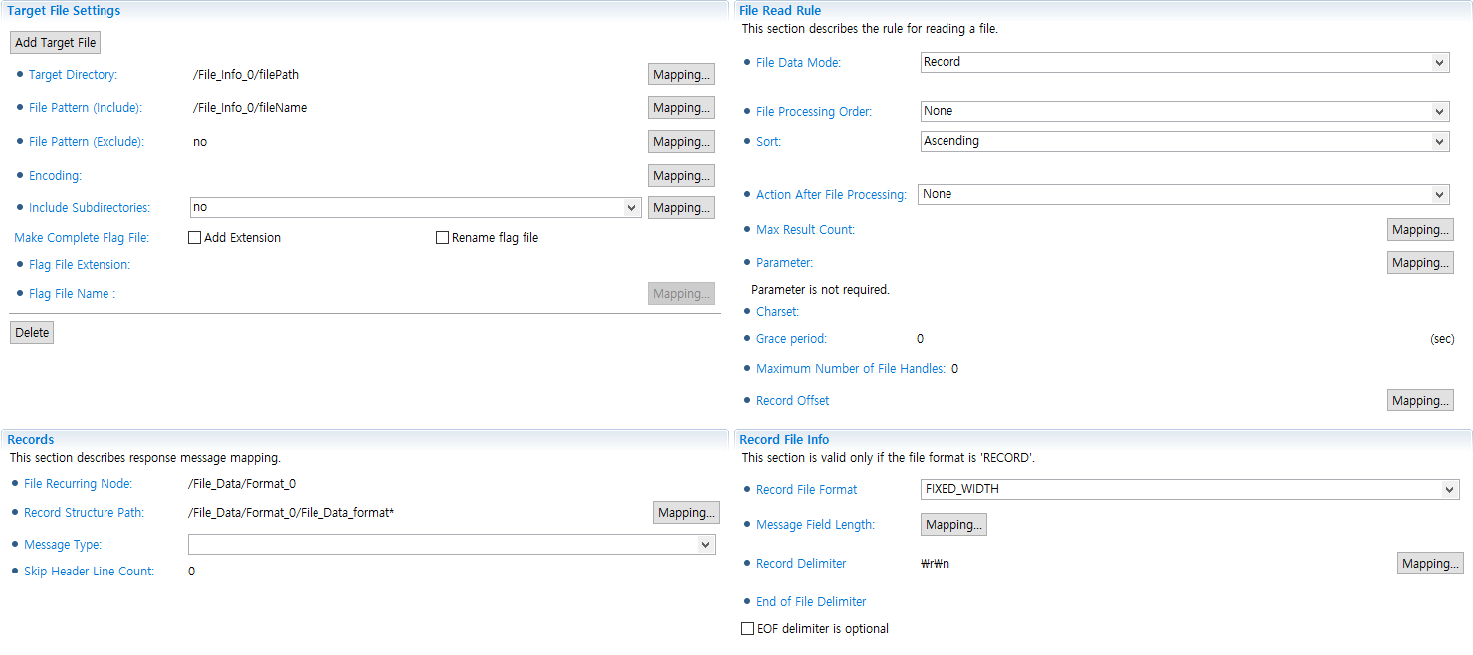Open the File Processing Order dropdown

[1184, 111]
